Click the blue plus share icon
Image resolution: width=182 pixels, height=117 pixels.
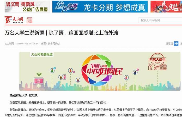coord(176,43)
